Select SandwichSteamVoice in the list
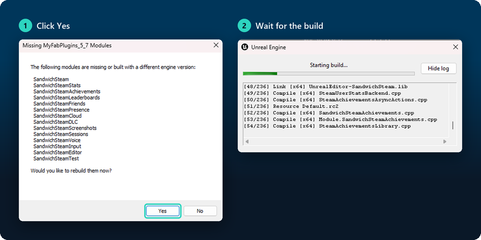Viewport: 481px width, 240px height. click(57, 140)
